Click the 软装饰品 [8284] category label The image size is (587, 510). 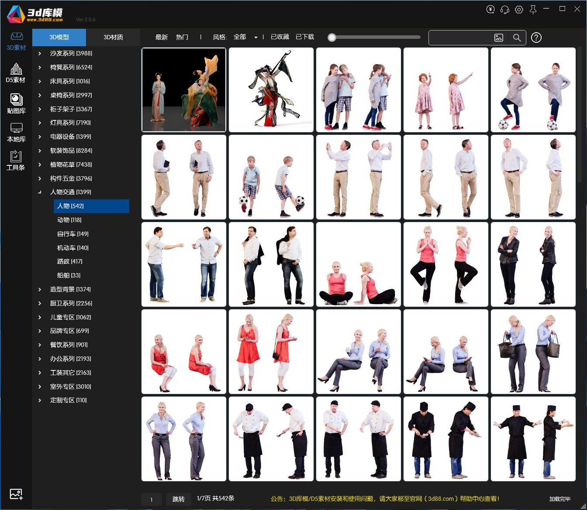(71, 151)
